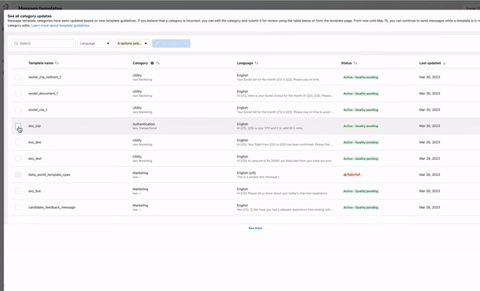Open home icon in background page
This screenshot has height=291, width=480.
point(6,6)
